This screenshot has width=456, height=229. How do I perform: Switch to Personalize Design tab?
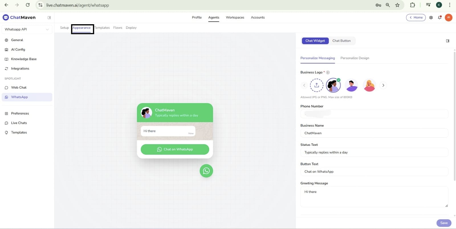pos(355,58)
